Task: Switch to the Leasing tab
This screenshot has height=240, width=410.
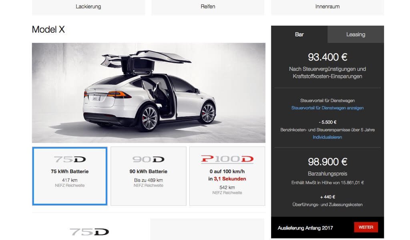Action: coord(356,34)
